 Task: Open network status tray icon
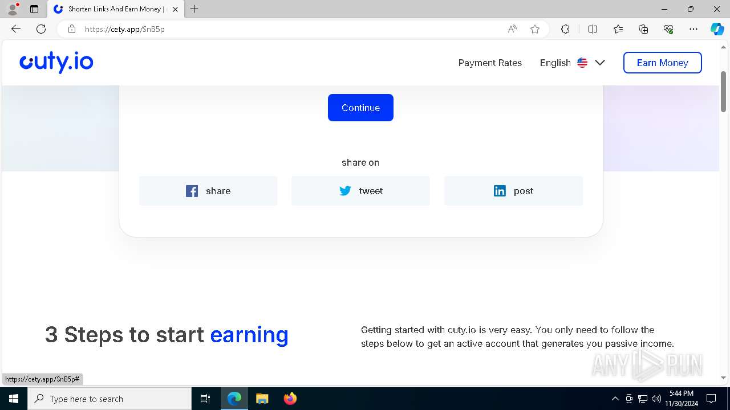[643, 399]
